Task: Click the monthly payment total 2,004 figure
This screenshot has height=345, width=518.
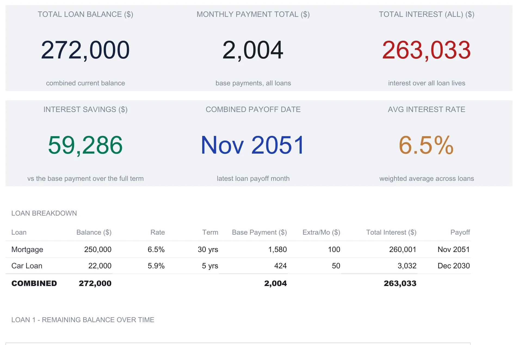Action: click(x=253, y=50)
